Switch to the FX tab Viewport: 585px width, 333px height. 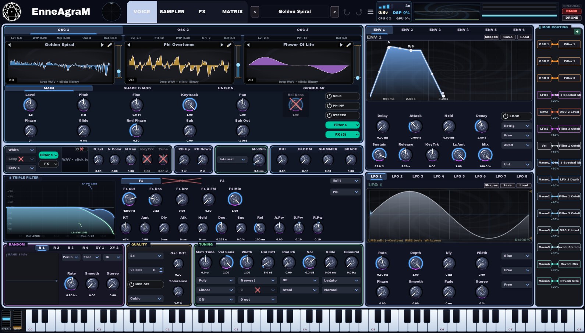[202, 12]
